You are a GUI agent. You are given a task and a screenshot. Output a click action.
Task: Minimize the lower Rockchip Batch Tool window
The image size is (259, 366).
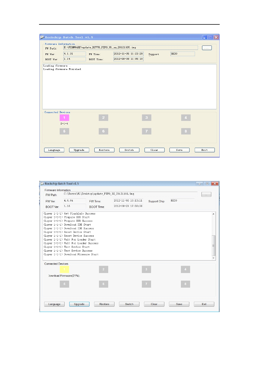(x=199, y=184)
